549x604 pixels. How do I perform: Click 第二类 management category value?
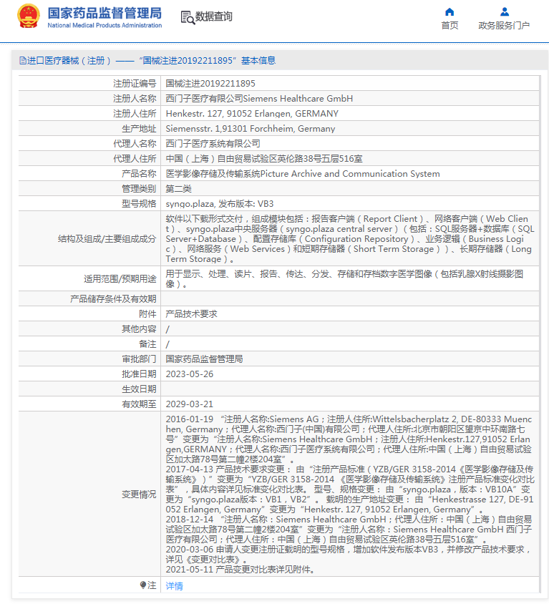pyautogui.click(x=178, y=189)
